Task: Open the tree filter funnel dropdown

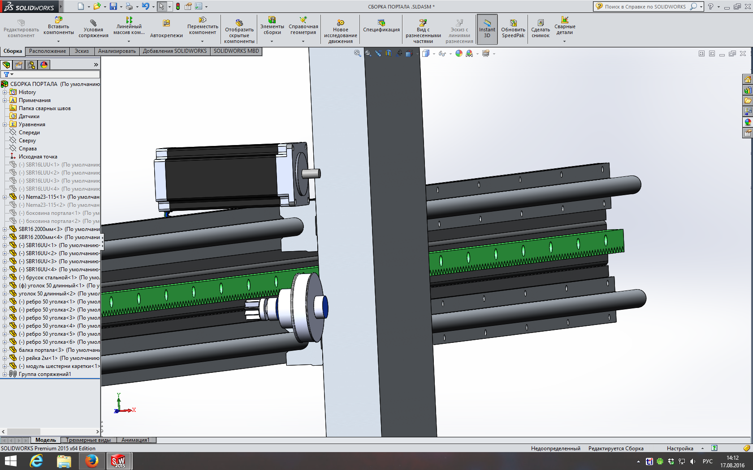Action: 9,74
